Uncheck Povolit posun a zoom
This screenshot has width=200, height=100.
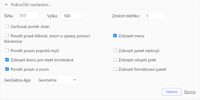pyautogui.click(x=7, y=69)
